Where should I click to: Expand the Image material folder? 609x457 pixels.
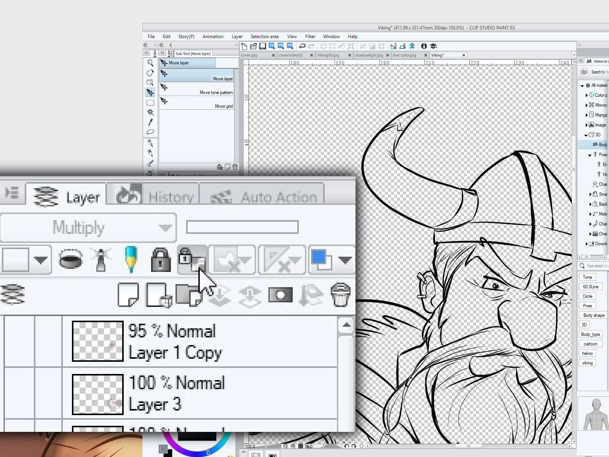tap(587, 125)
